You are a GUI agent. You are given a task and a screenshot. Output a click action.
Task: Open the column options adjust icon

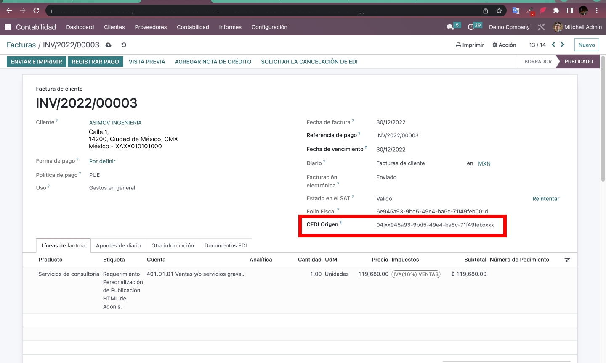[567, 260]
